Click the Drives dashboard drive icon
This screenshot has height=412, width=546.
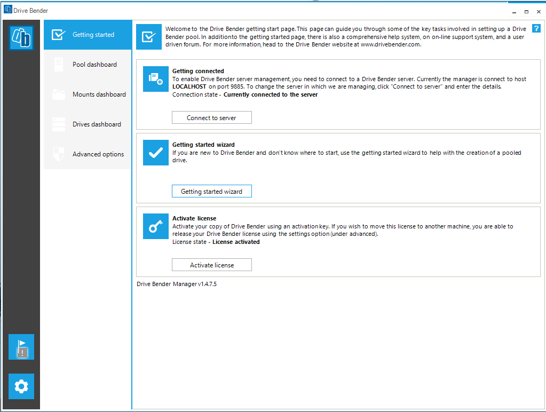[x=59, y=124]
